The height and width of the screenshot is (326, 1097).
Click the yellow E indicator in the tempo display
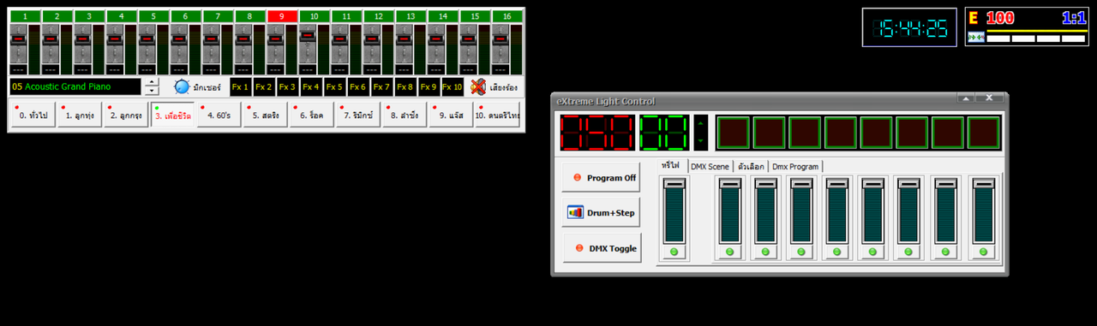974,18
